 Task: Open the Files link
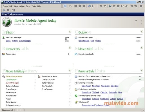tap(120, 92)
